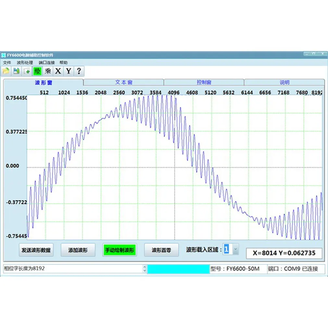Viewport: 328px width, 328px height.
Task: Switch to the 控制窗 tab
Action: click(204, 82)
